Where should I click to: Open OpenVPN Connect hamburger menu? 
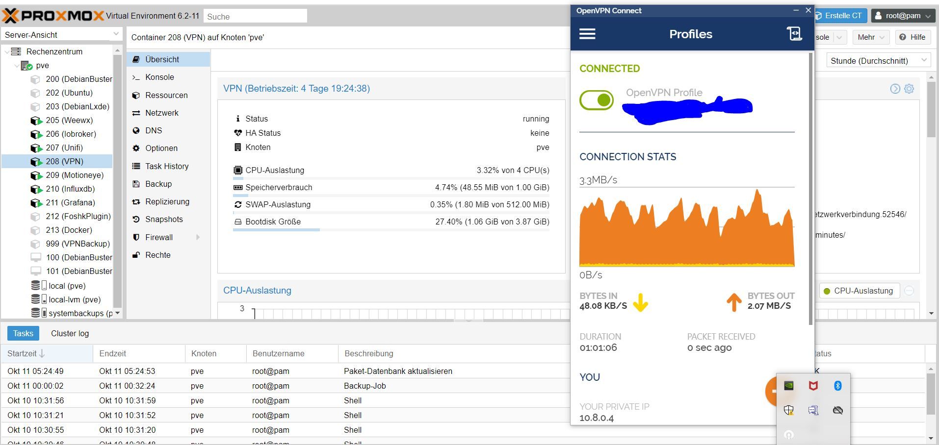[x=587, y=34]
